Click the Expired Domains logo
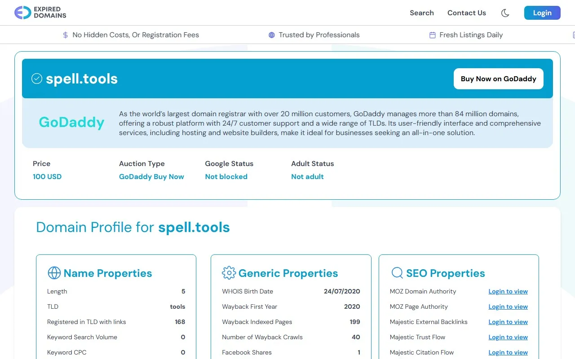Viewport: 575px width, 359px height. pyautogui.click(x=40, y=13)
